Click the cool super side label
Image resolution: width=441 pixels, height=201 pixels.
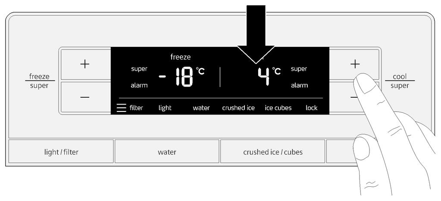(x=400, y=81)
